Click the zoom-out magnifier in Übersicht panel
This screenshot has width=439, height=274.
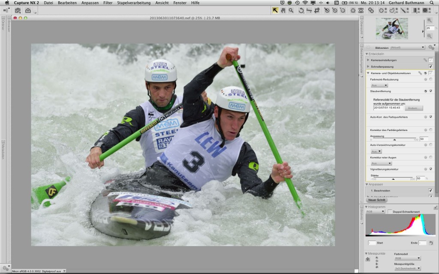(x=429, y=36)
